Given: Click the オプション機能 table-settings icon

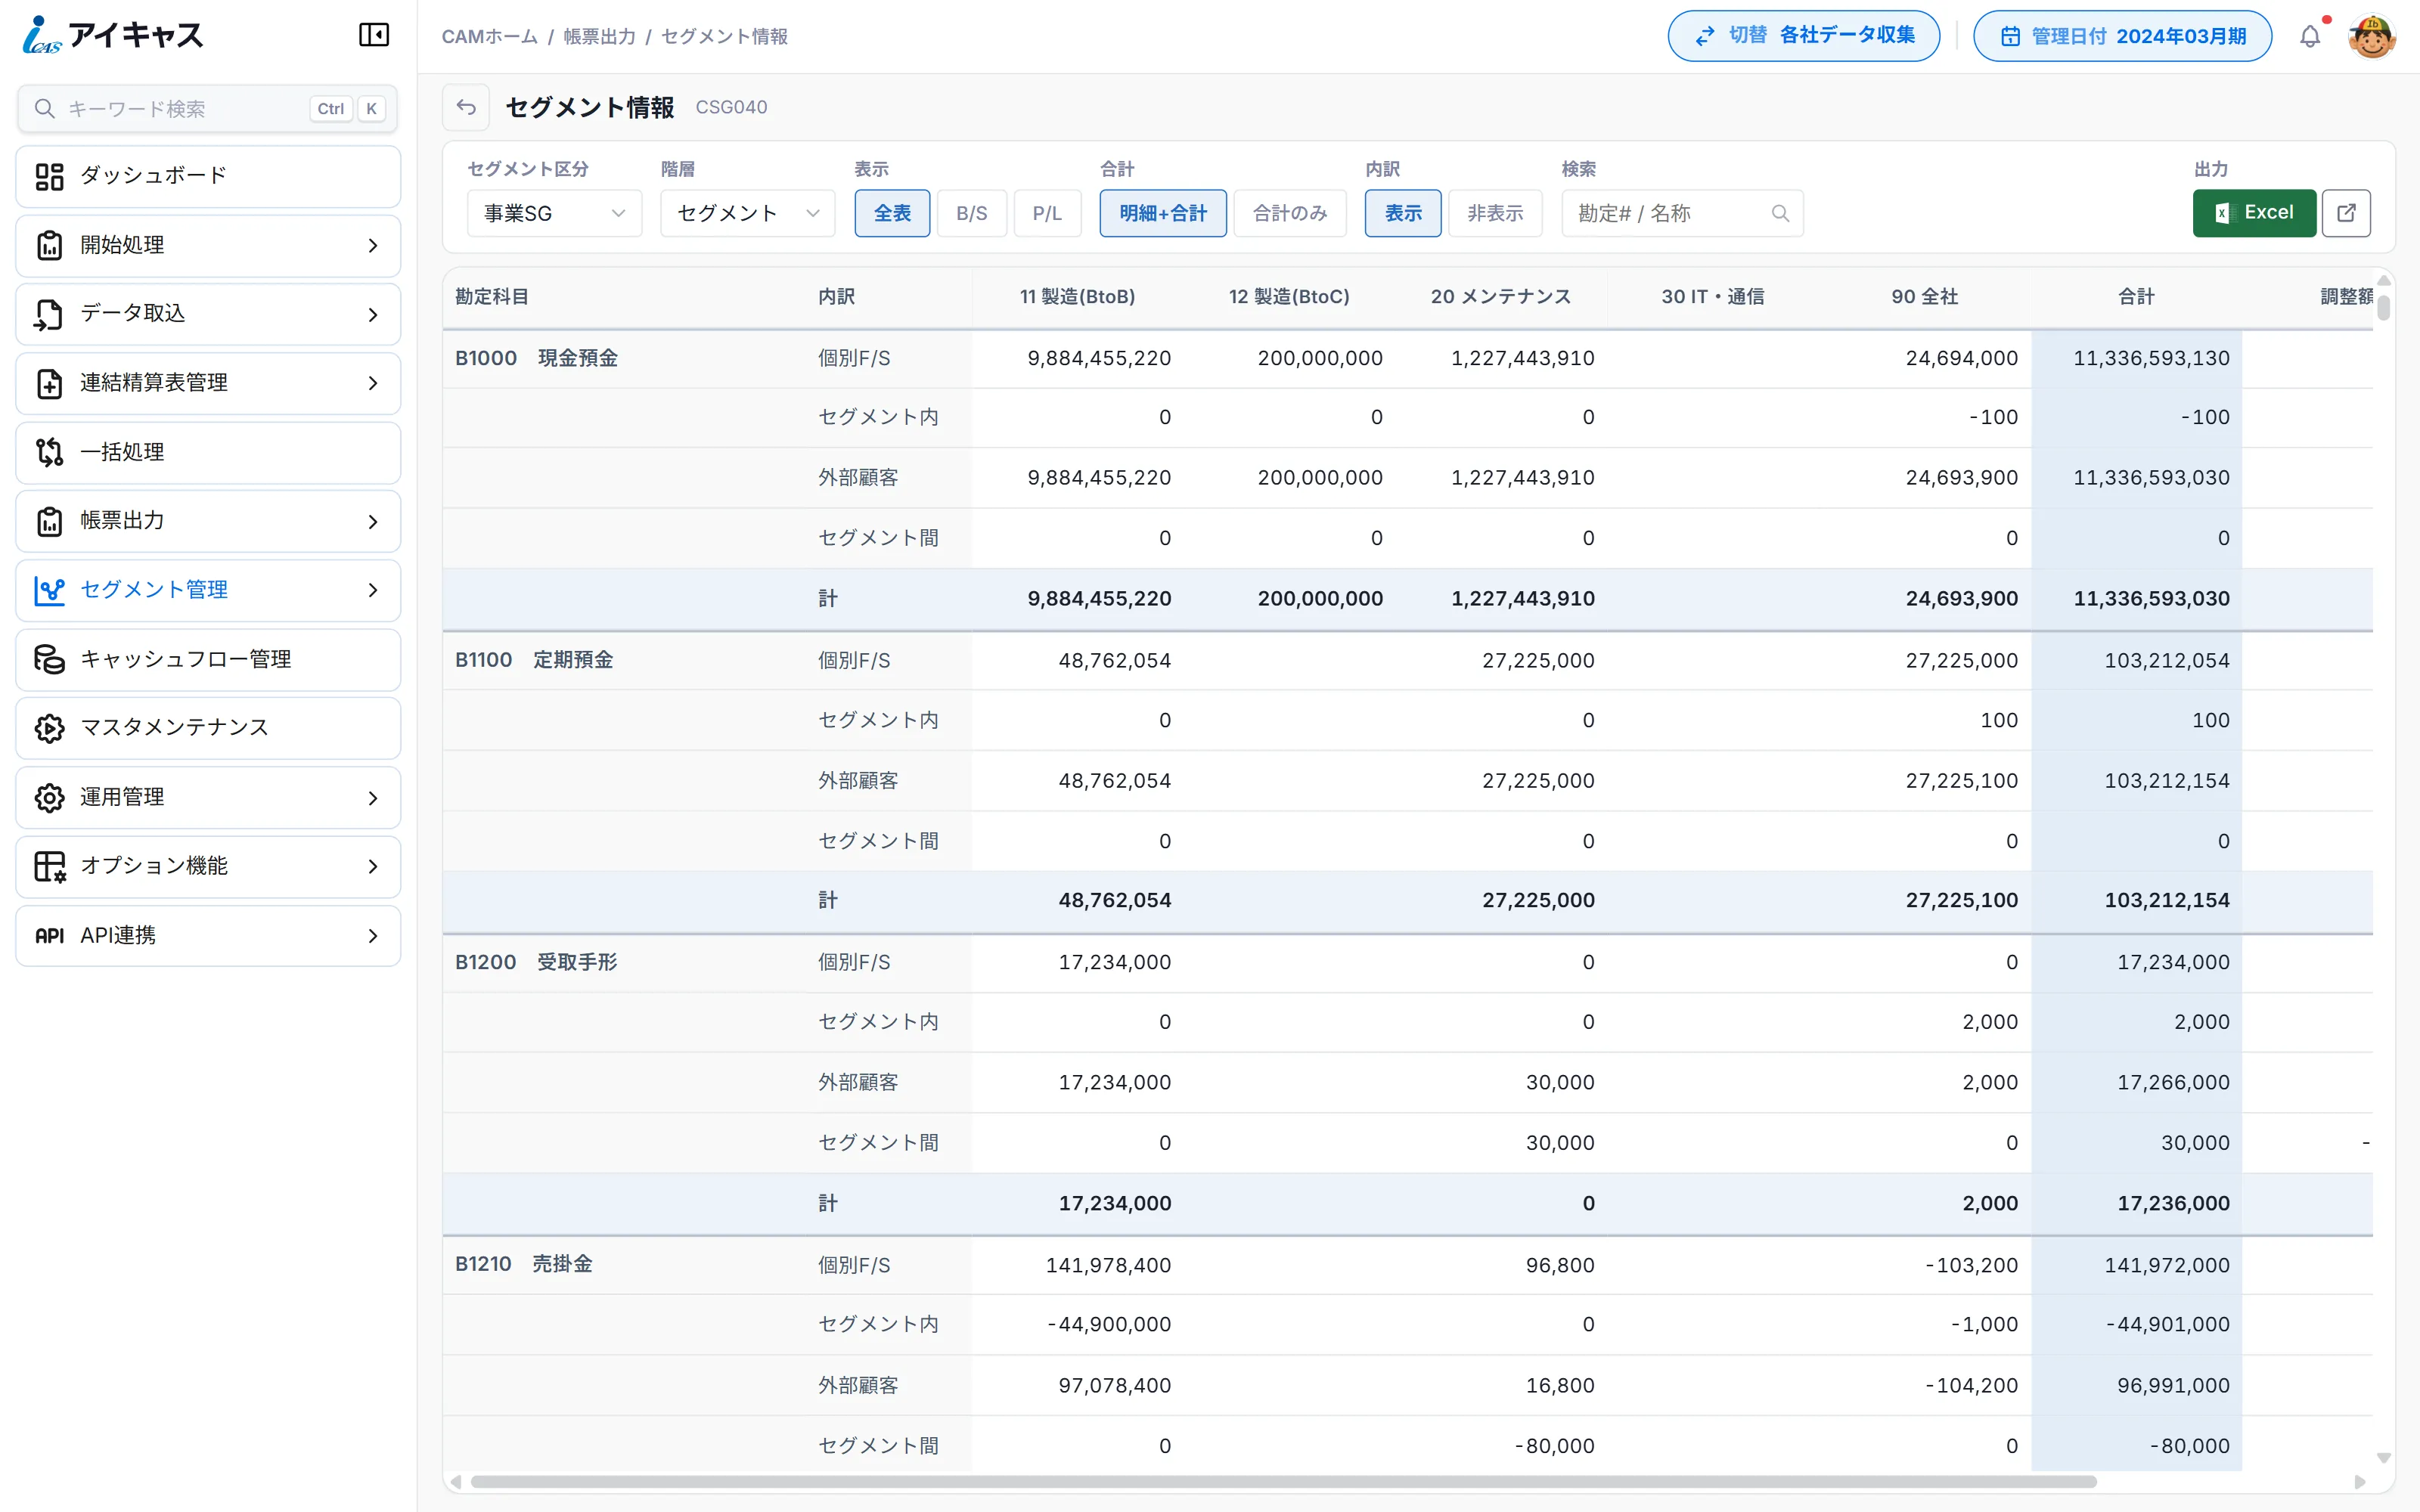Looking at the screenshot, I should point(49,866).
